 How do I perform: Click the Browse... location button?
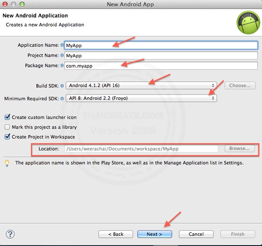[x=240, y=148]
